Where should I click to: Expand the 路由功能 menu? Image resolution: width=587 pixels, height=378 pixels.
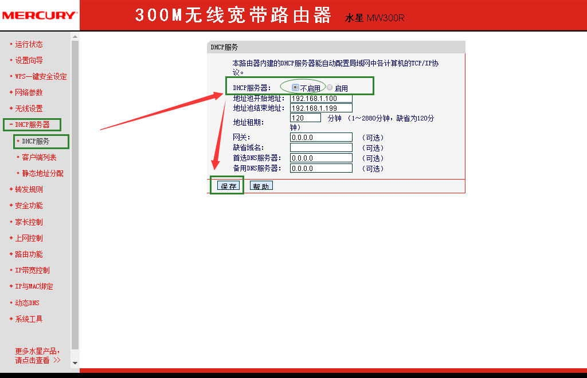[x=29, y=254]
